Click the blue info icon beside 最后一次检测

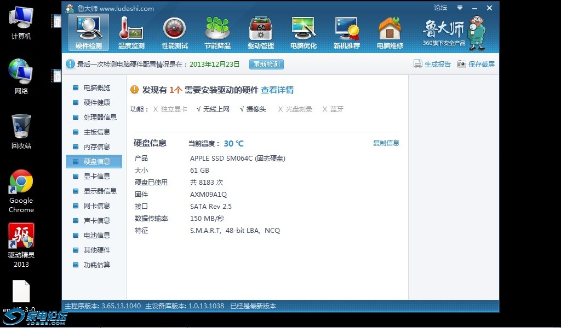[x=70, y=64]
